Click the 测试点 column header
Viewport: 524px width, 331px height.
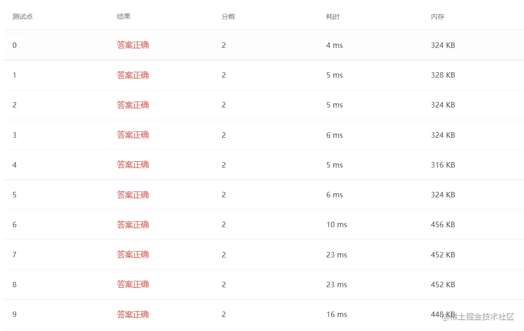pos(23,17)
